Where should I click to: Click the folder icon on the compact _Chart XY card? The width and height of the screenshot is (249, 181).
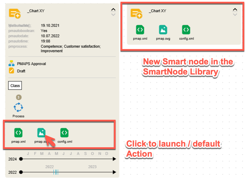tap(136, 13)
